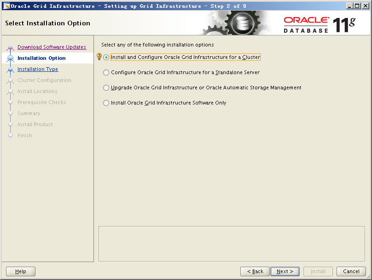Pick Install Oracle Grid Infrastructure Software Only
The width and height of the screenshot is (372, 280).
pyautogui.click(x=106, y=103)
